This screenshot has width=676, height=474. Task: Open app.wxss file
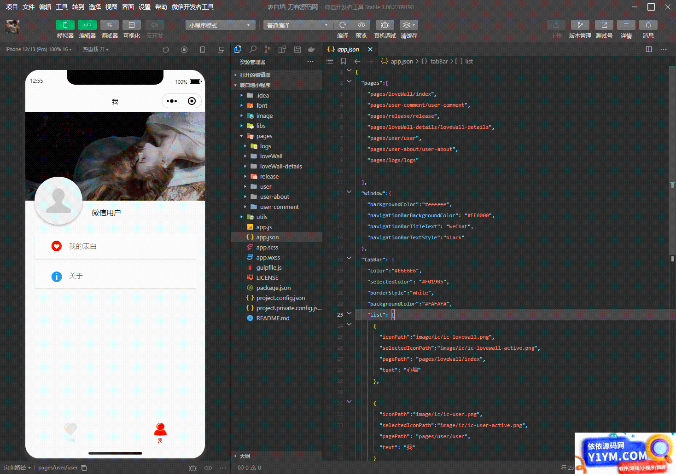pos(276,257)
